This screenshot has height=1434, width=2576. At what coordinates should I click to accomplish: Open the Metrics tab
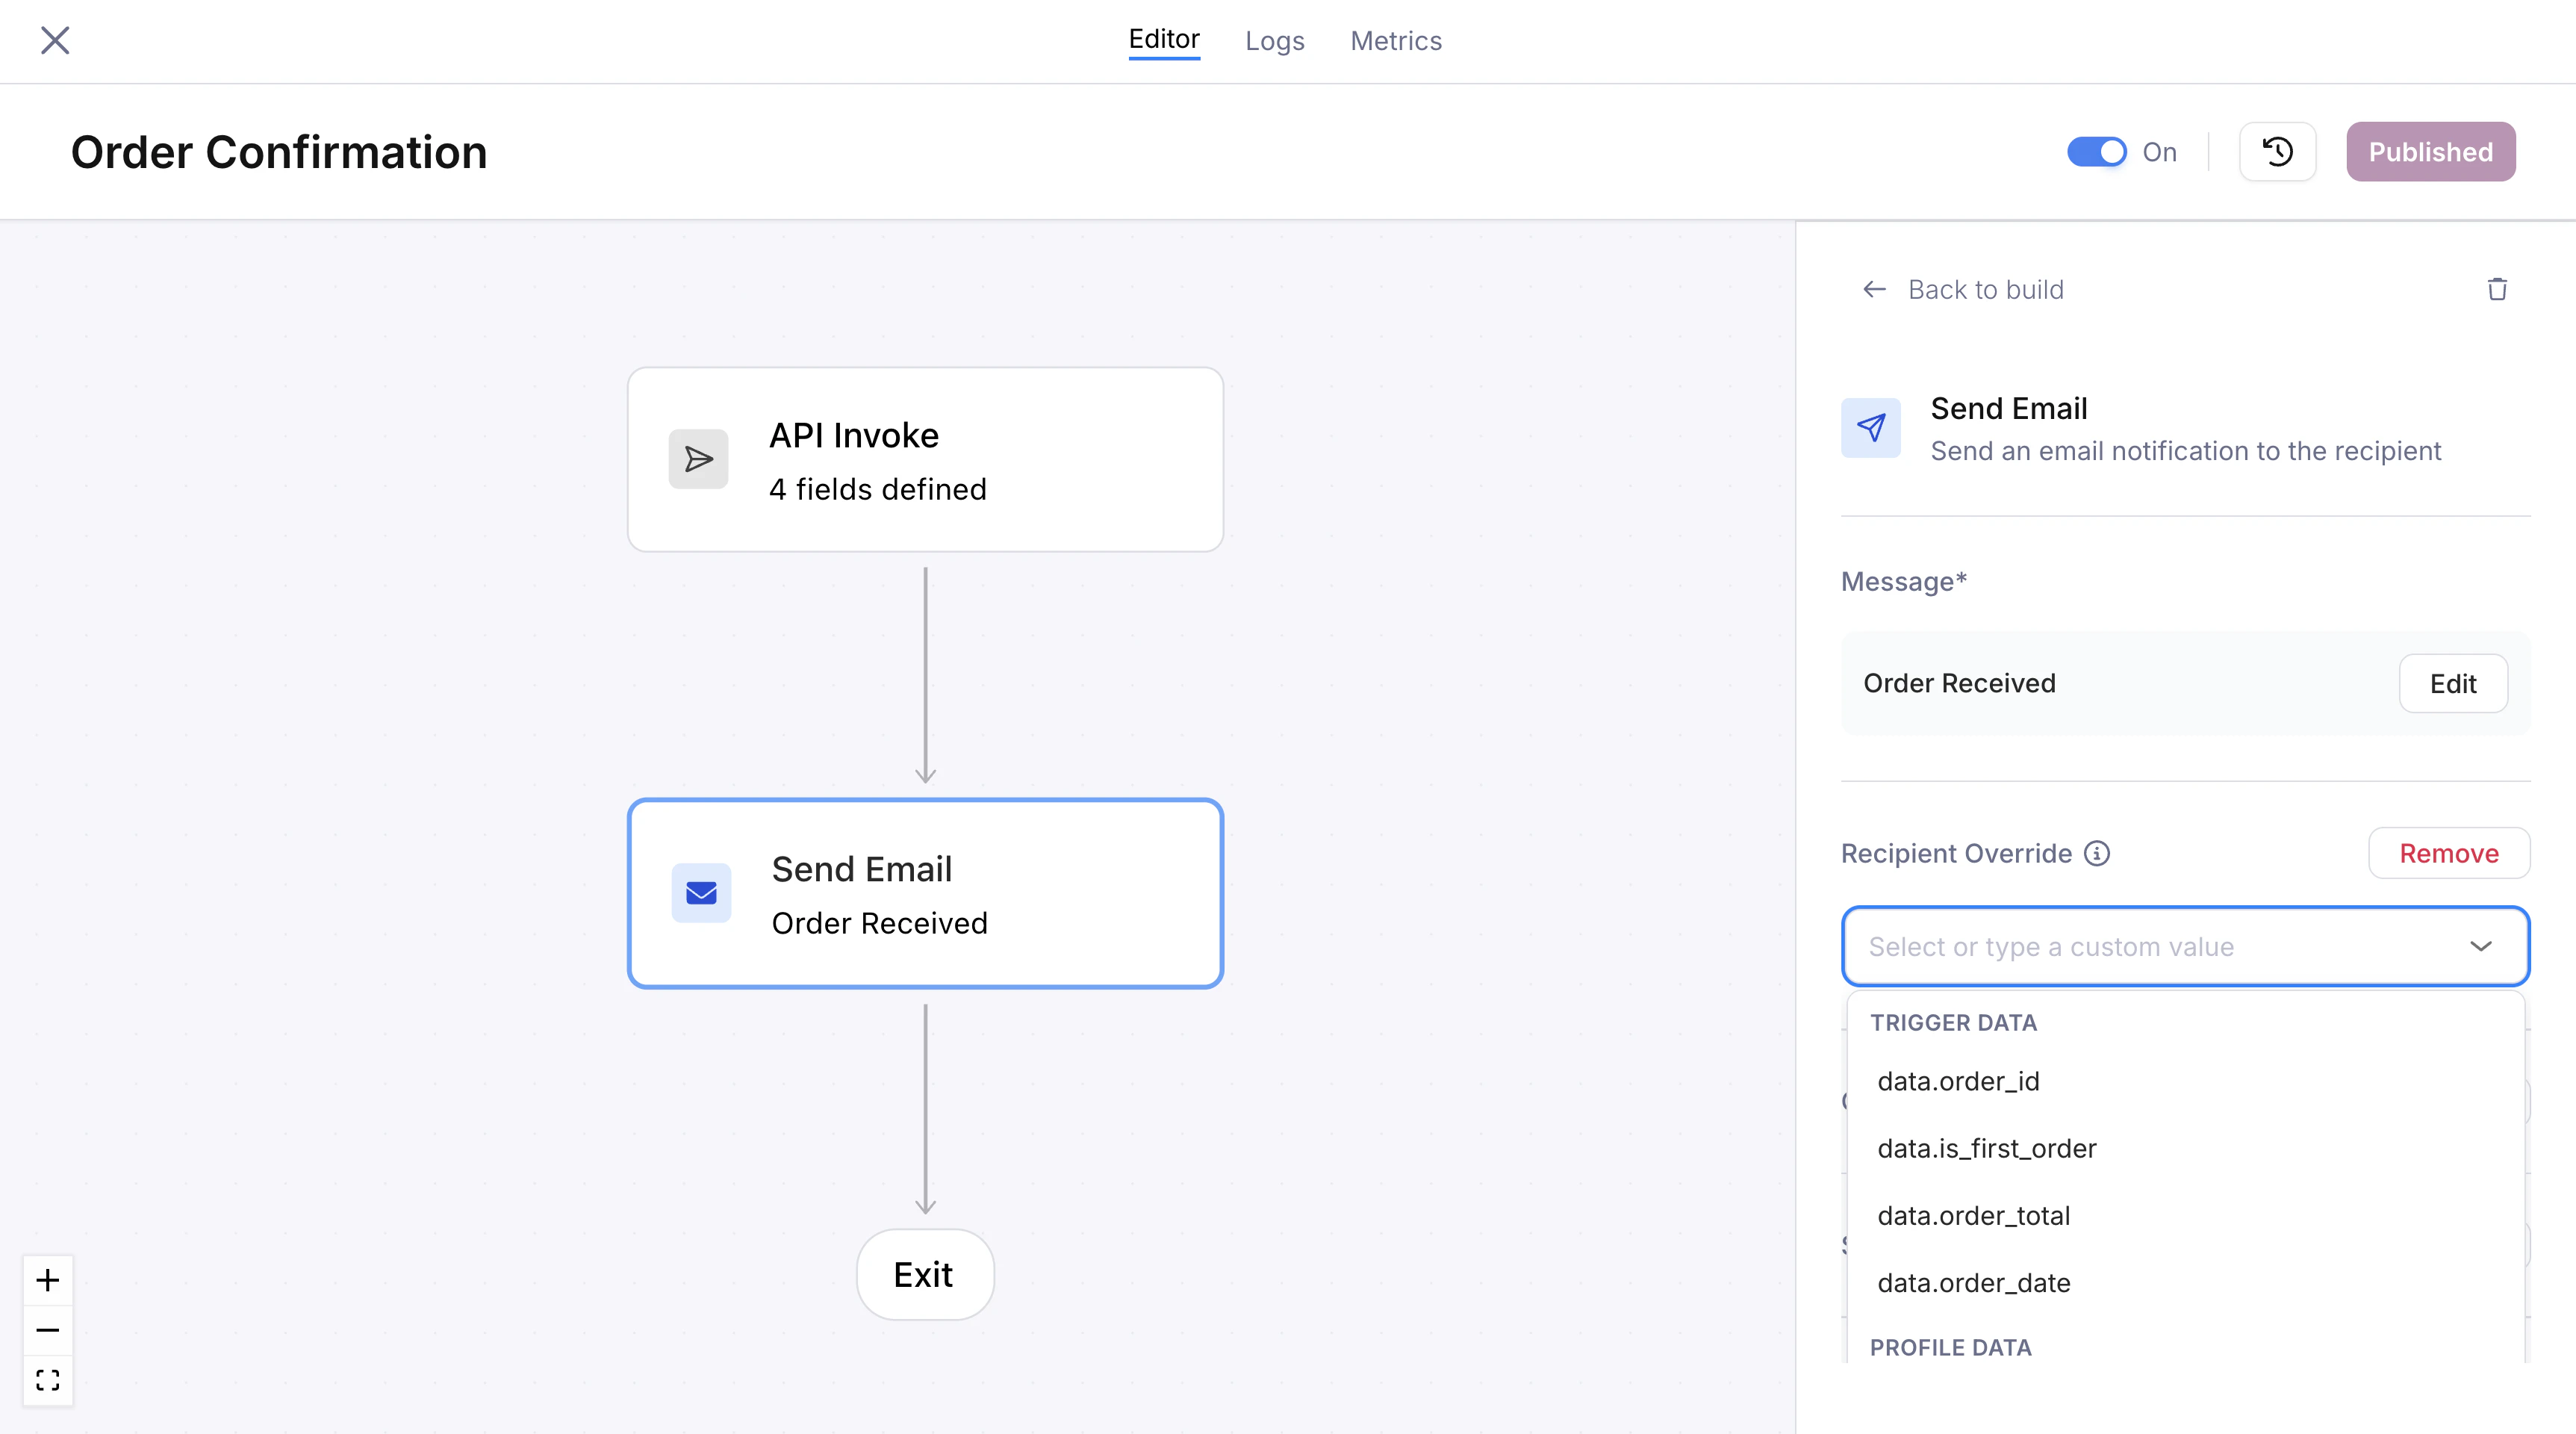pos(1395,41)
